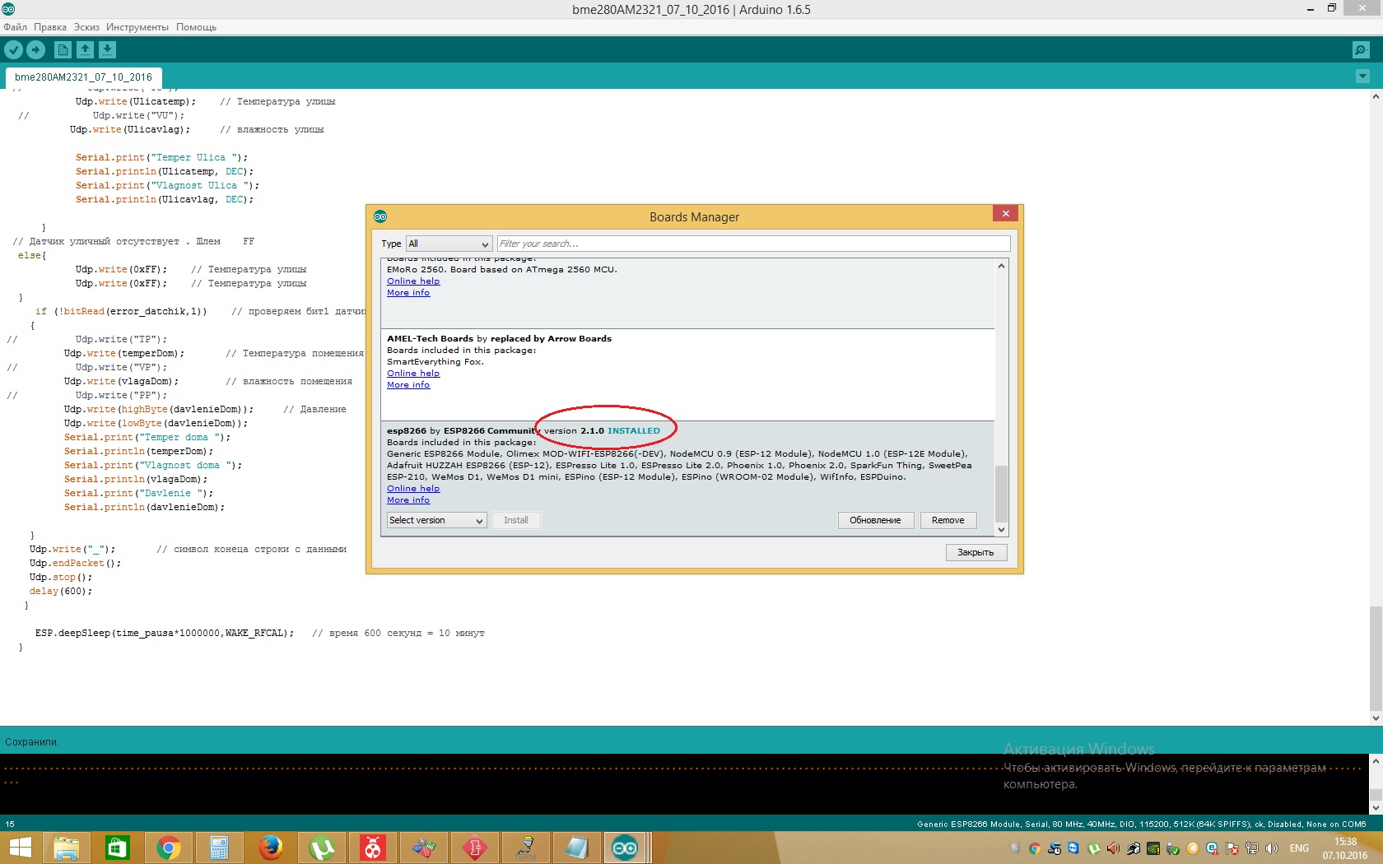Screen dimensions: 1383x864
Task: Click the red diamond app on taskbar
Action: coord(474,848)
